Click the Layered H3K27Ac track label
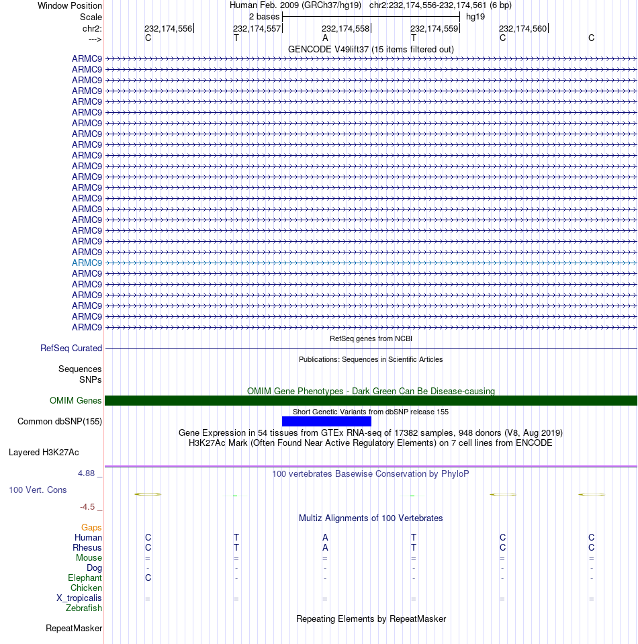This screenshot has height=644, width=638. (44, 453)
